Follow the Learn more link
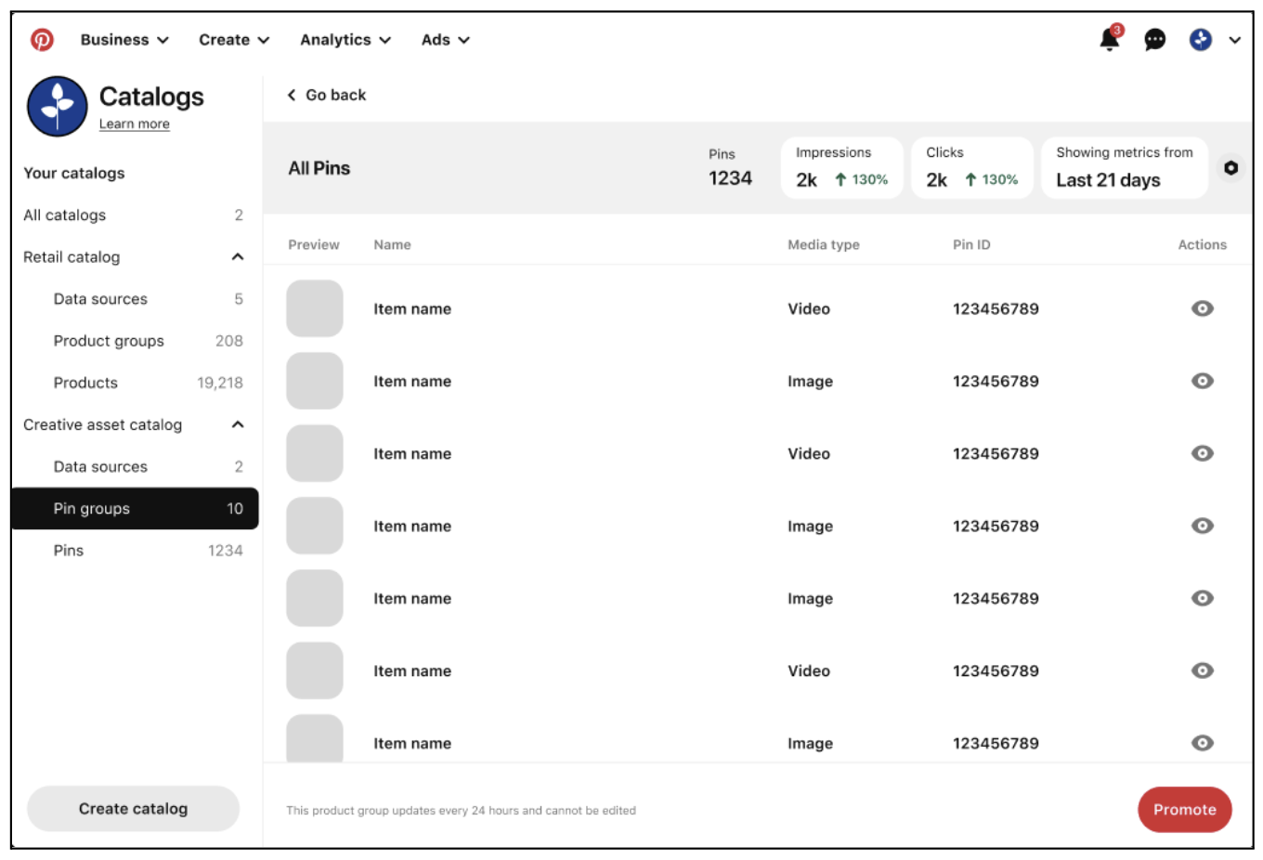Image resolution: width=1263 pixels, height=860 pixels. pos(135,124)
